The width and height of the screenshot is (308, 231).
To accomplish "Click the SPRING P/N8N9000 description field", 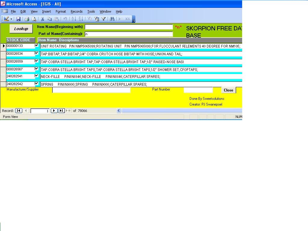I will click(x=141, y=85).
